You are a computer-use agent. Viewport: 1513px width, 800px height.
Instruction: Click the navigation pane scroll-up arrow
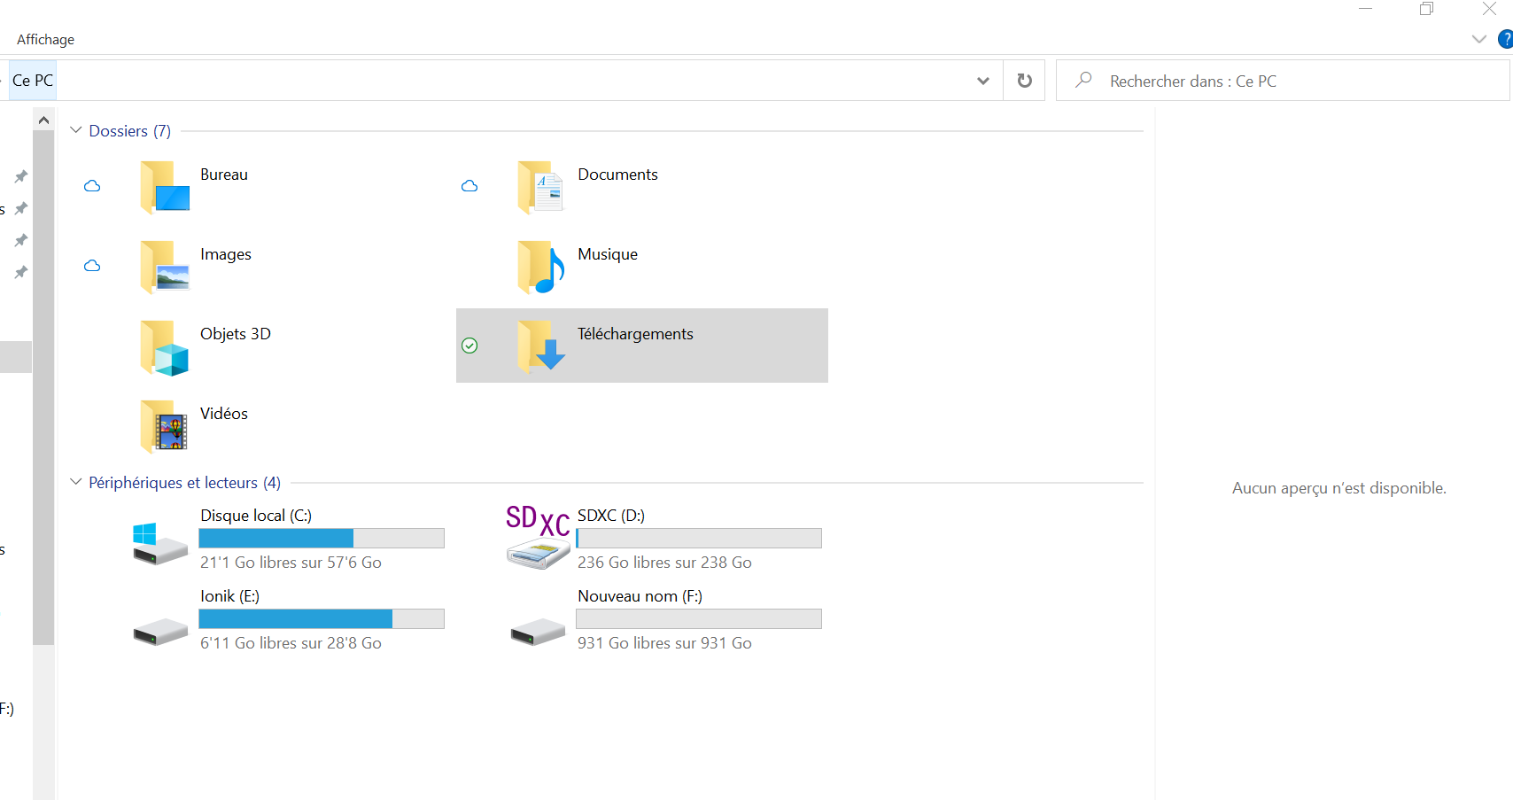pos(43,120)
